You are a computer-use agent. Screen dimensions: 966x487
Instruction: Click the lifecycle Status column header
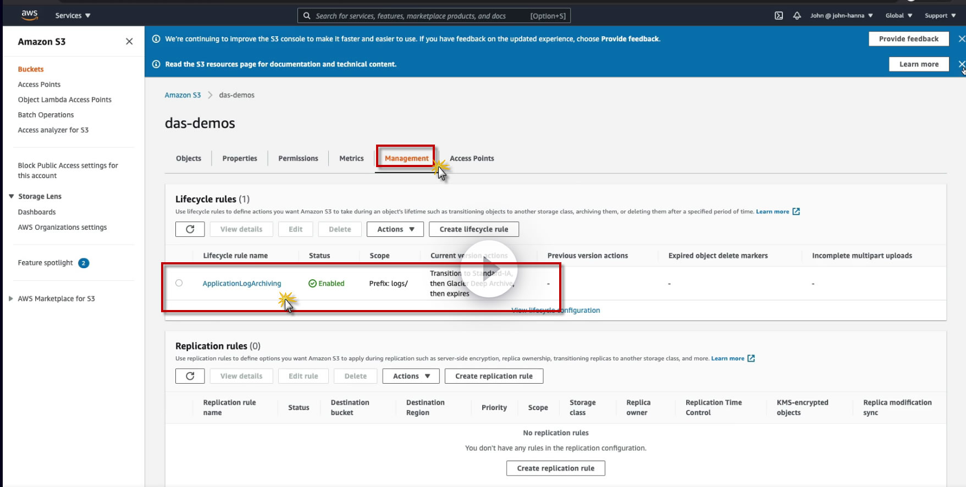(319, 256)
